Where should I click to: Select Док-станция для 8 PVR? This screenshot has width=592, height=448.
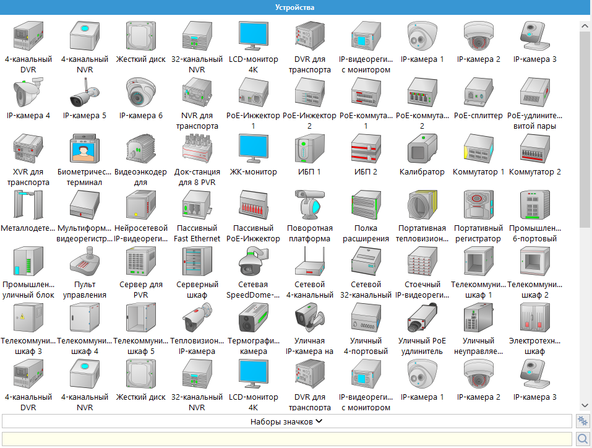coord(197,149)
